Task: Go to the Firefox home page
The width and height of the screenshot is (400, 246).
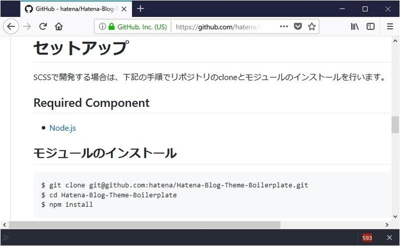Action: point(58,27)
